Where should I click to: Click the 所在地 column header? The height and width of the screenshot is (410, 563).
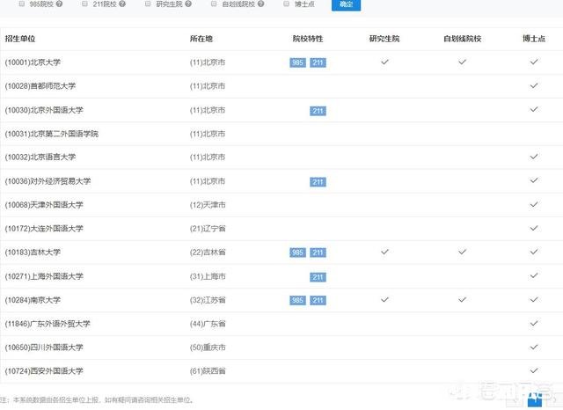click(x=201, y=39)
